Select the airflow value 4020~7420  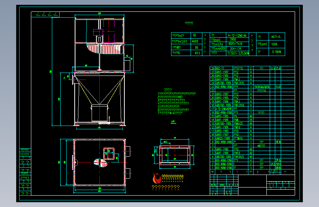click(235, 44)
